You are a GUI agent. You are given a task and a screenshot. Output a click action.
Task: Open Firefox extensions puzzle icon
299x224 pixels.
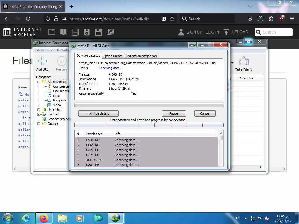[x=271, y=19]
